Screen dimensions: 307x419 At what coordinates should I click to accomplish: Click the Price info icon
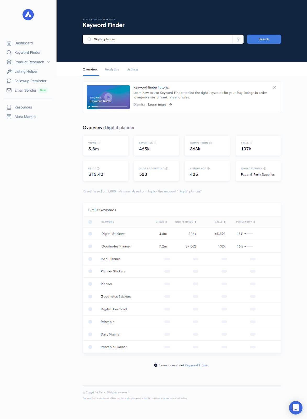(98, 168)
